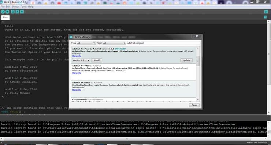Click the 'Arduino Uno on COM105' status text
Screen dimensions: 271x145
(x=257, y=143)
